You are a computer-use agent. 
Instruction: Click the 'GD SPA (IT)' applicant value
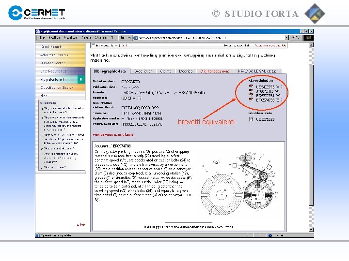point(131,98)
